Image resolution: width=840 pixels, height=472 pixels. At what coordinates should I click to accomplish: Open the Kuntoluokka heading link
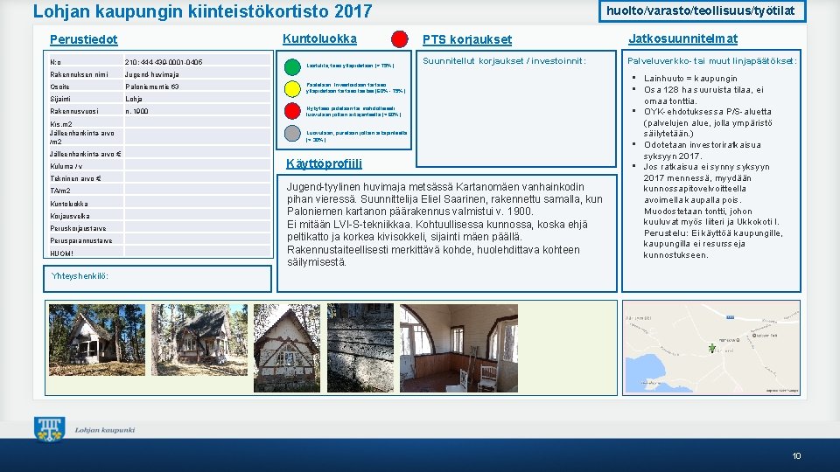(319, 39)
